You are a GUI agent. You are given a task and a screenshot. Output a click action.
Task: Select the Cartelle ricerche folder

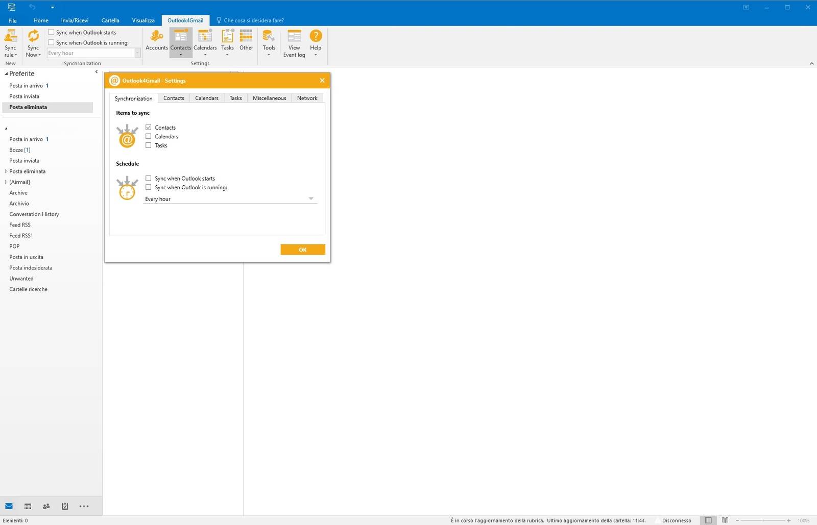(29, 289)
